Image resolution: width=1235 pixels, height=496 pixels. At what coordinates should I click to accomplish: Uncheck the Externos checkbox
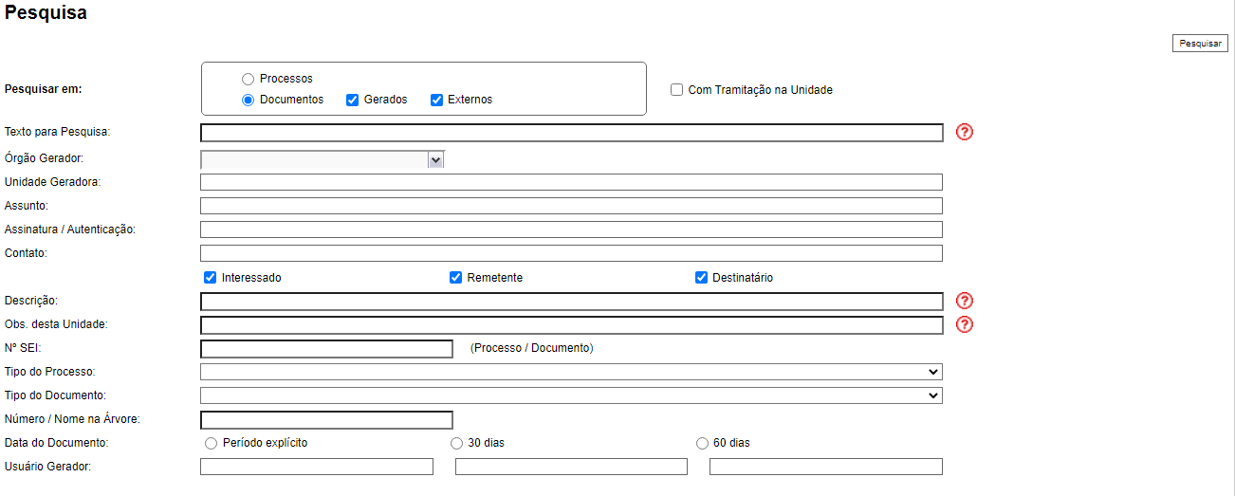click(x=437, y=100)
